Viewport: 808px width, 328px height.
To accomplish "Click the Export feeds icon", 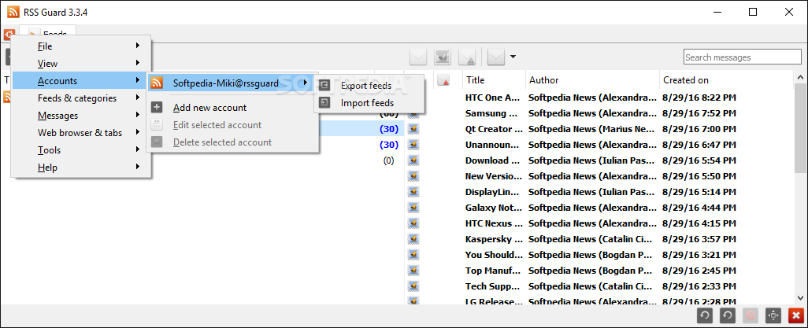I will [324, 86].
